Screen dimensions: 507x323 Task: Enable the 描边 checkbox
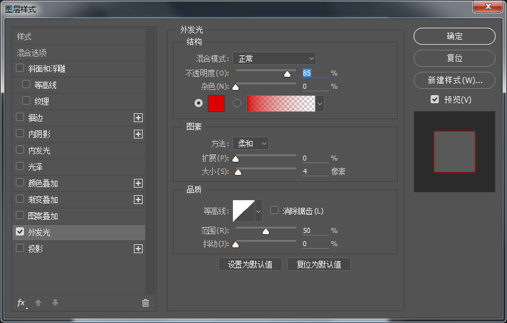[x=20, y=117]
